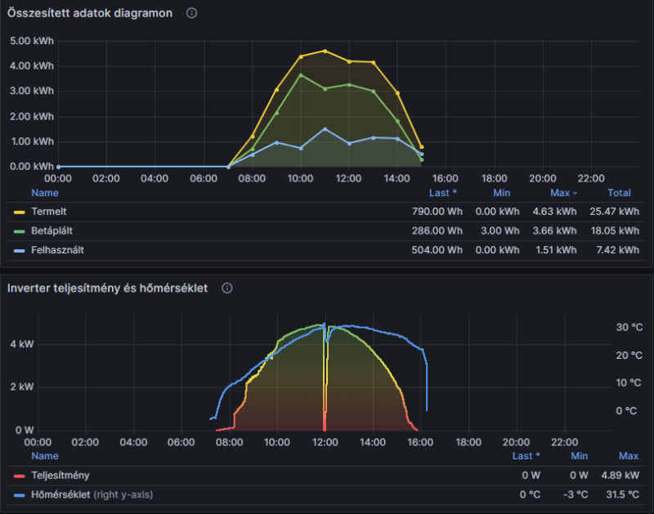
Task: Click blue Felhasznált series color marker
Action: click(19, 251)
